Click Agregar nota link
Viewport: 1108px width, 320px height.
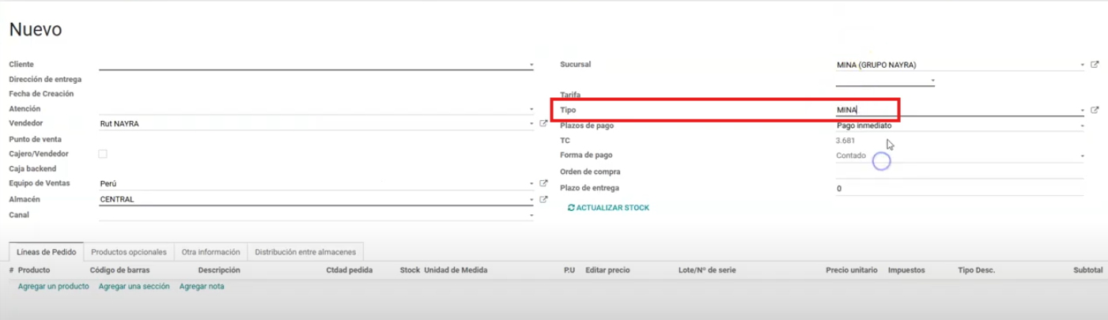(202, 286)
